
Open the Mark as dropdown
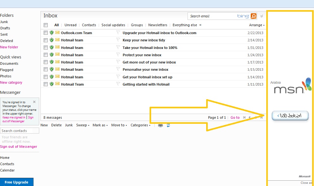[x=100, y=125]
